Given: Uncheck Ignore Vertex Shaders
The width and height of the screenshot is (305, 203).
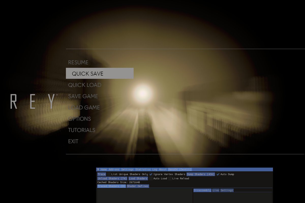Looking at the screenshot, I should pyautogui.click(x=151, y=174).
